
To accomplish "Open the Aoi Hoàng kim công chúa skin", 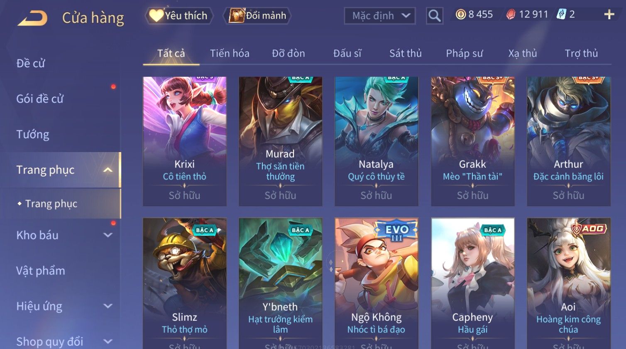I will pos(569,283).
